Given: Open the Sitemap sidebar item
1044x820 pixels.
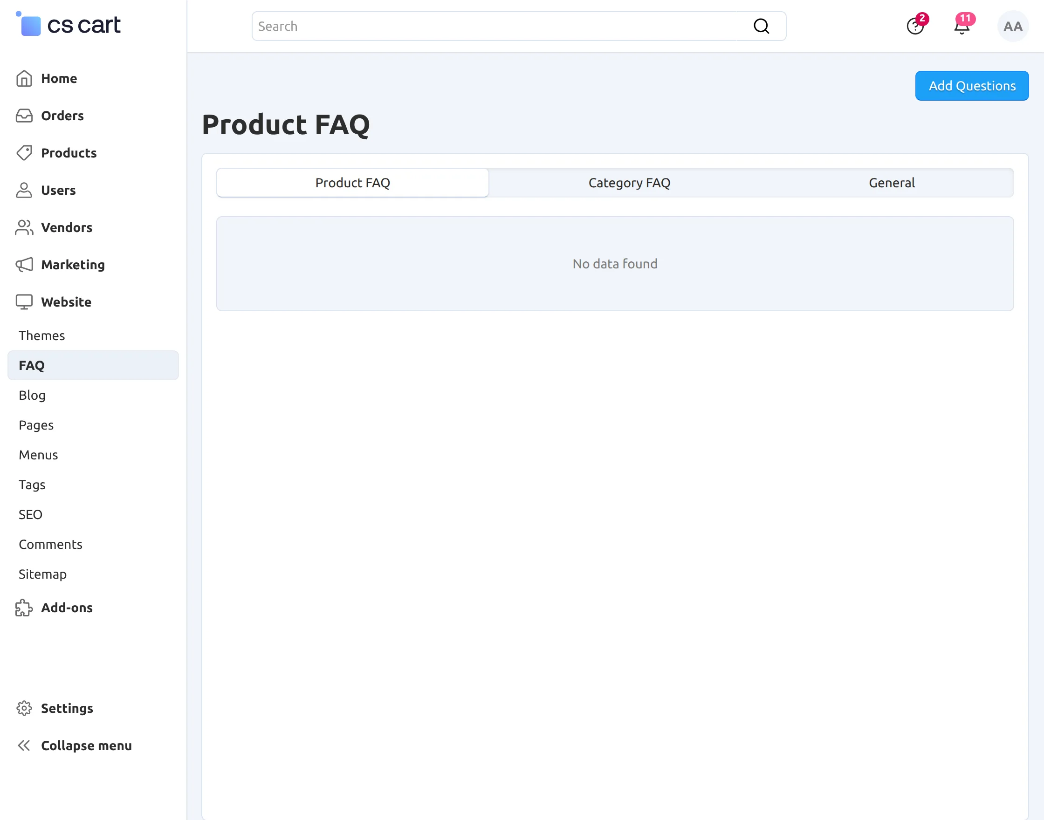Looking at the screenshot, I should tap(43, 574).
